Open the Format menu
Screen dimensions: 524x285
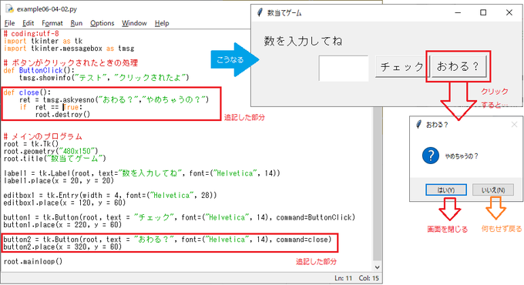coord(52,23)
